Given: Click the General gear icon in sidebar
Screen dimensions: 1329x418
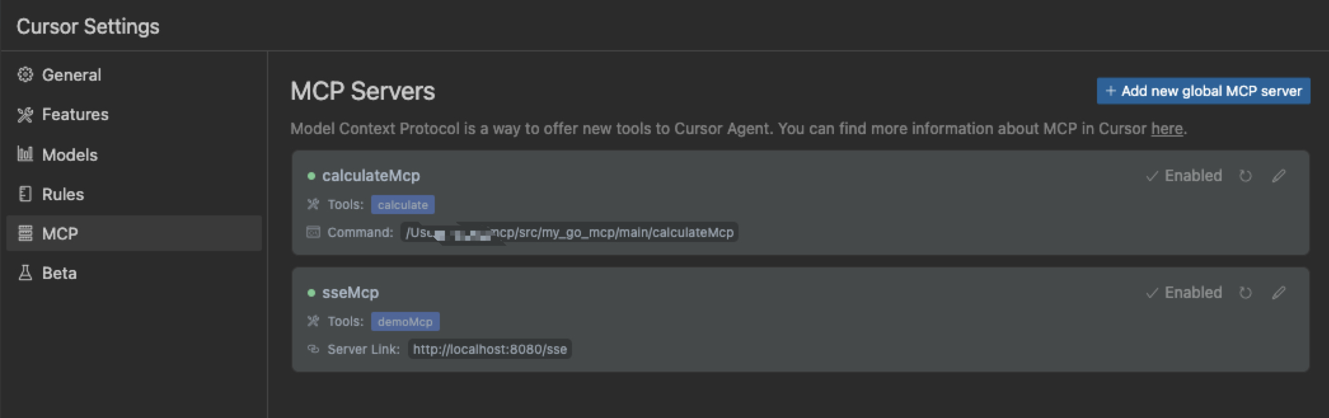Looking at the screenshot, I should click(x=25, y=75).
